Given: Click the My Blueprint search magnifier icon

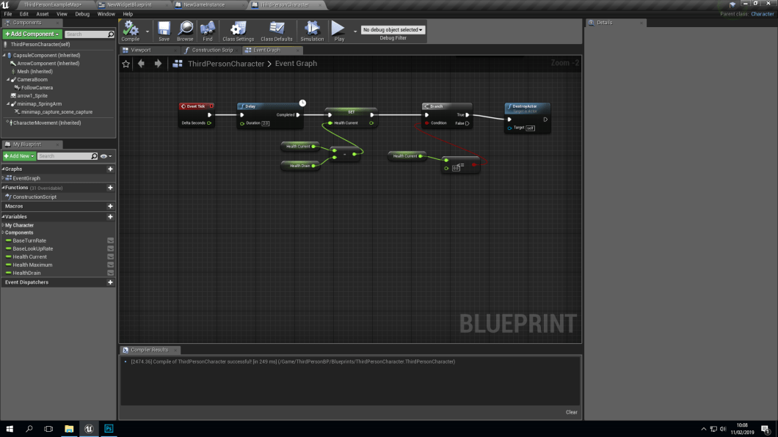Looking at the screenshot, I should coord(94,156).
